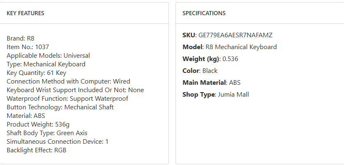The height and width of the screenshot is (165, 344).
Task: Click the Brand: R8 line
Action: 21,38
